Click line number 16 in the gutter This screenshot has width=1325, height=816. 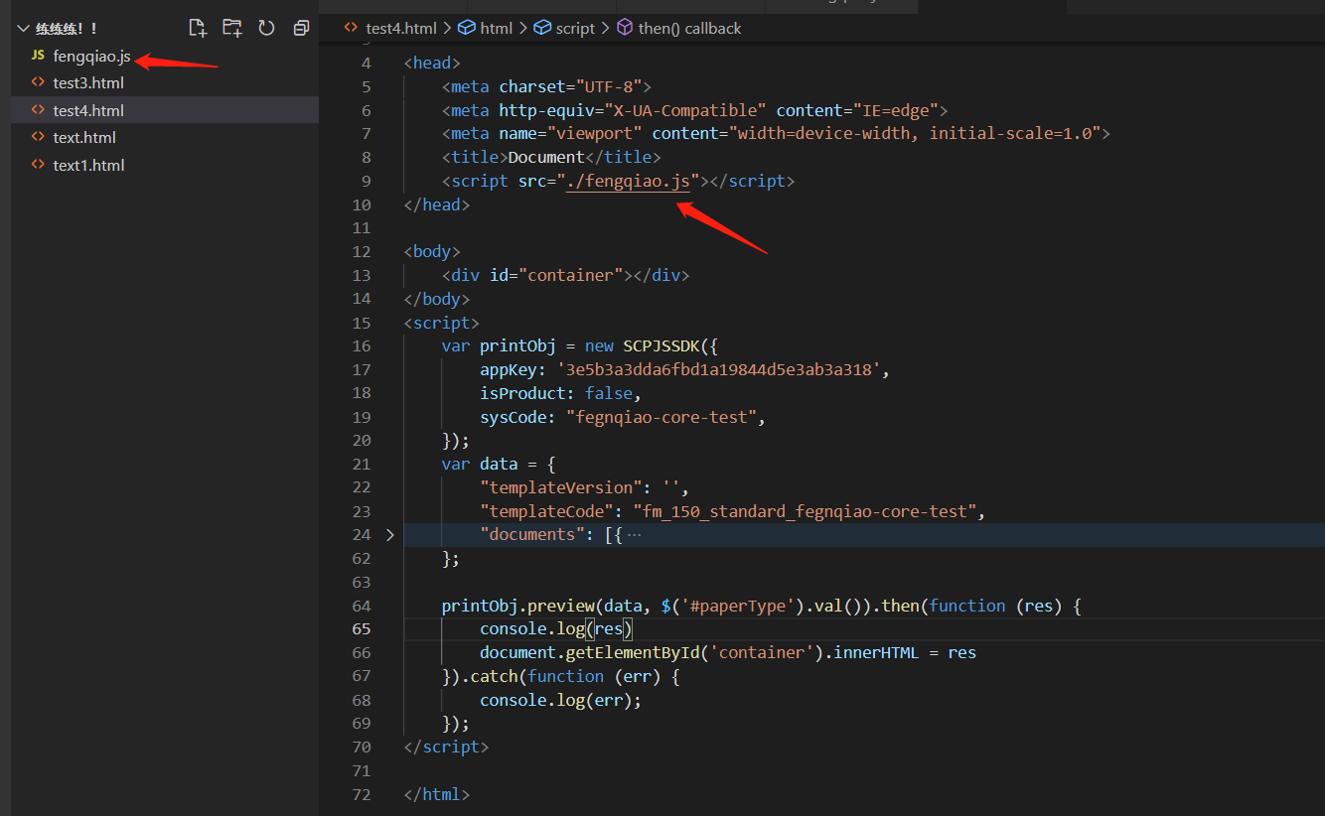tap(361, 346)
